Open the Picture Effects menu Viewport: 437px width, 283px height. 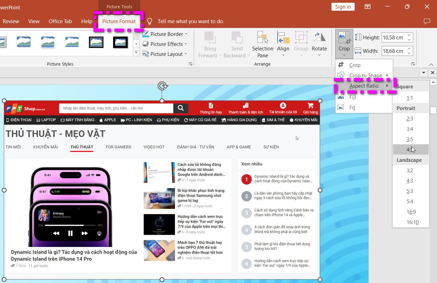165,44
